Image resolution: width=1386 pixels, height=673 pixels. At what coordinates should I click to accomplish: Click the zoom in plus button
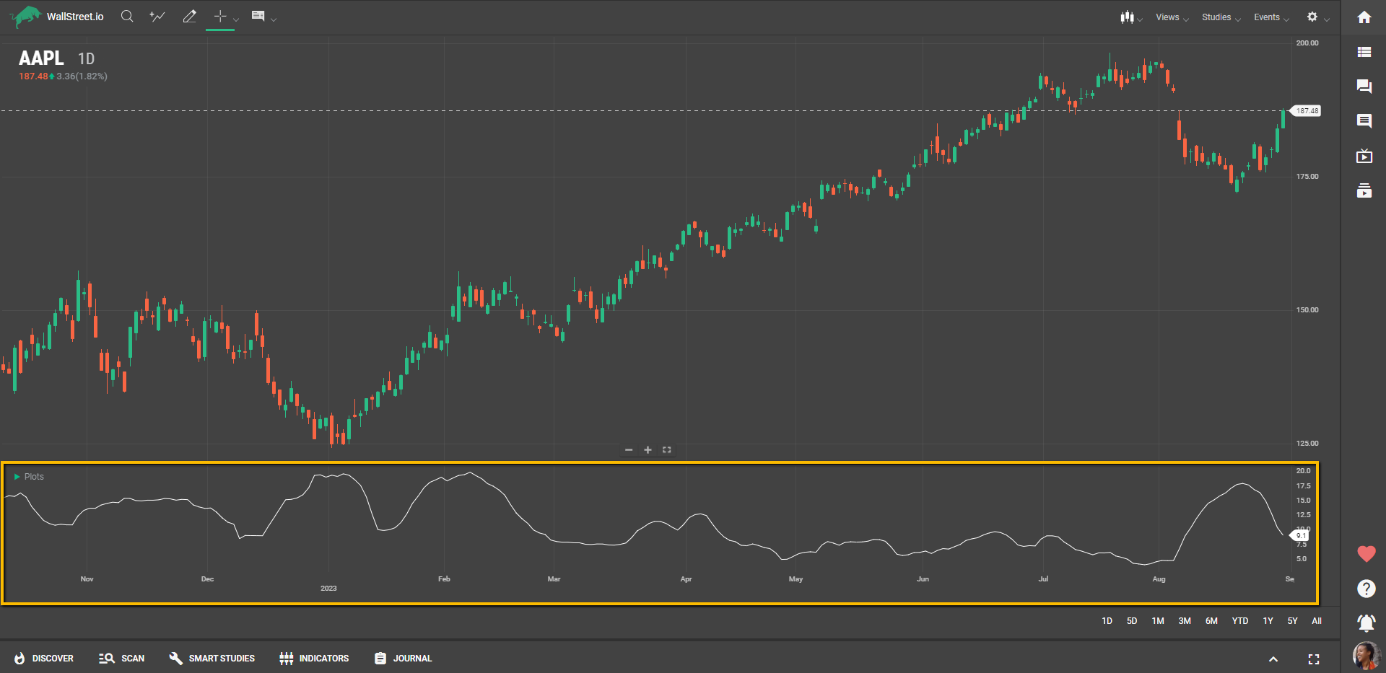coord(648,450)
